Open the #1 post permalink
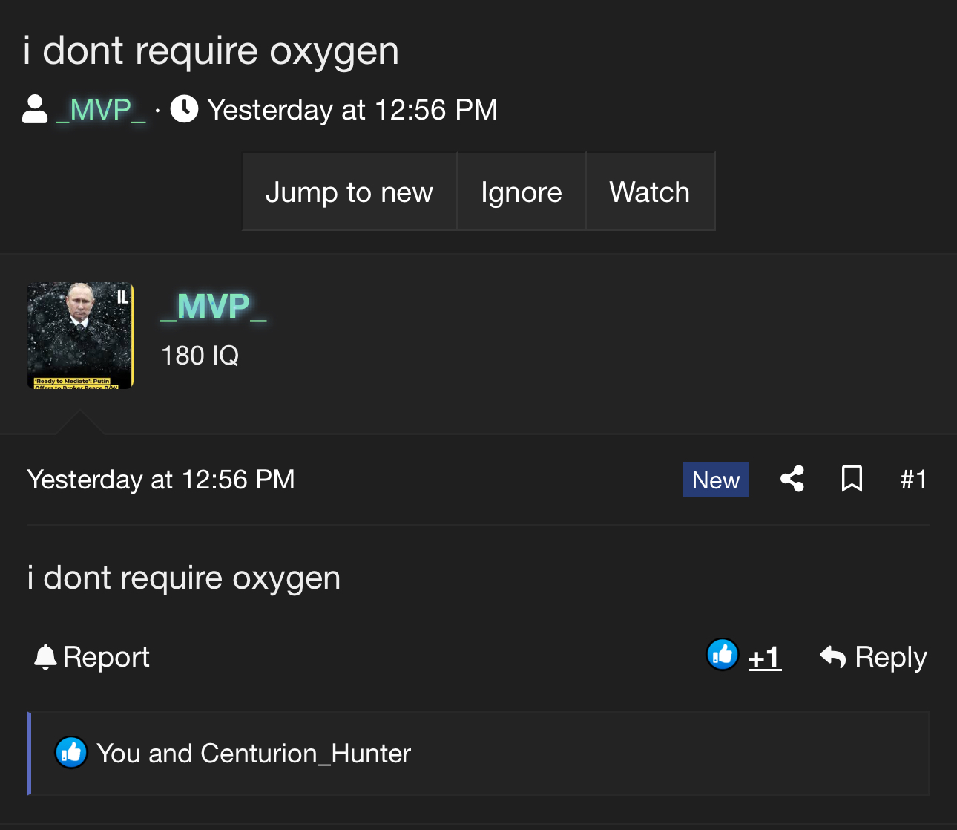Viewport: 957px width, 830px height. pos(913,480)
